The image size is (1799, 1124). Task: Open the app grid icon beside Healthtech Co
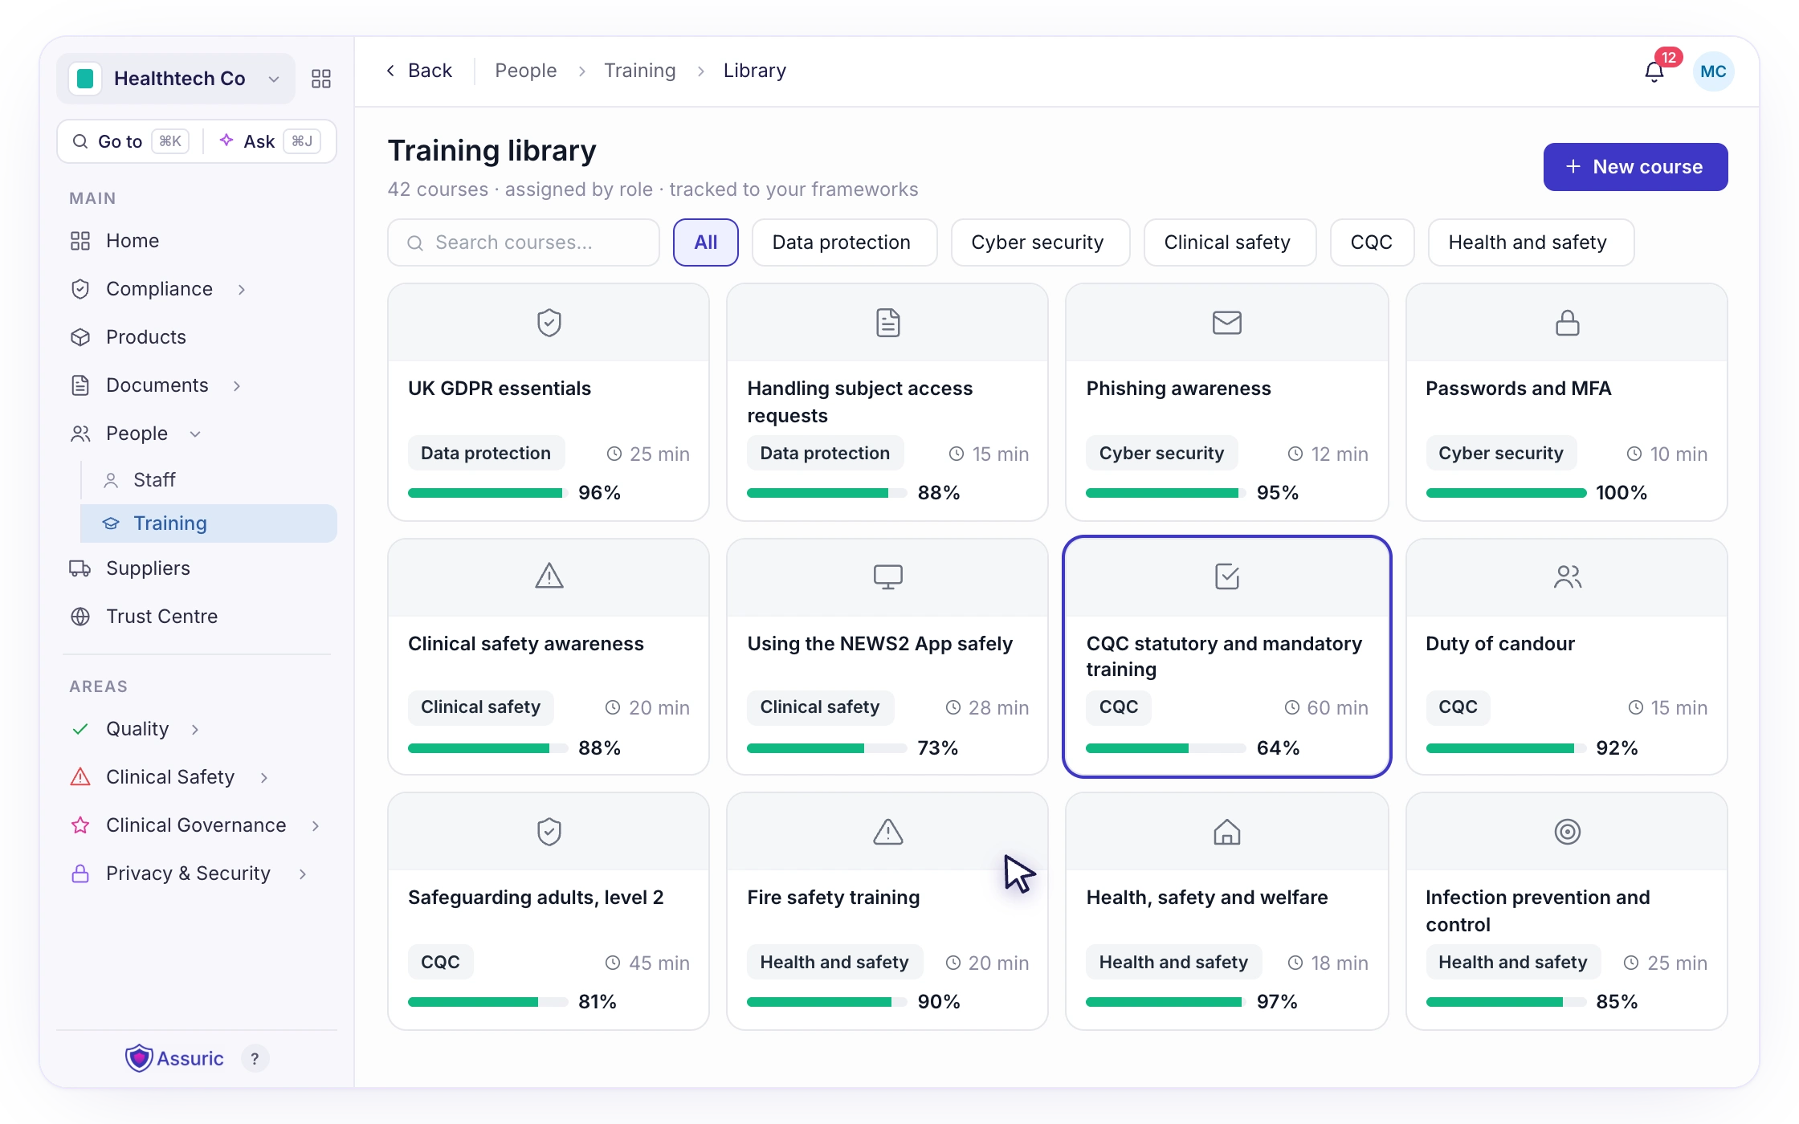point(321,78)
